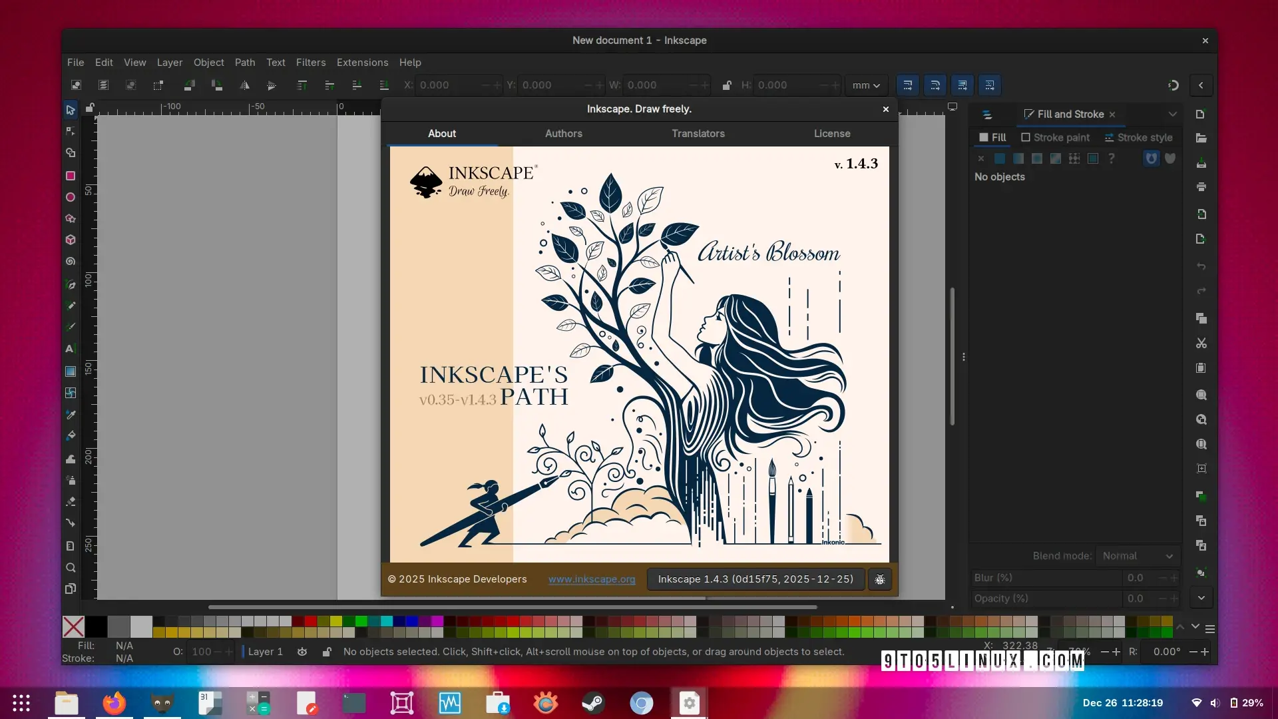Toggle Layer 1 visibility eye
This screenshot has height=719, width=1278.
[x=302, y=652]
